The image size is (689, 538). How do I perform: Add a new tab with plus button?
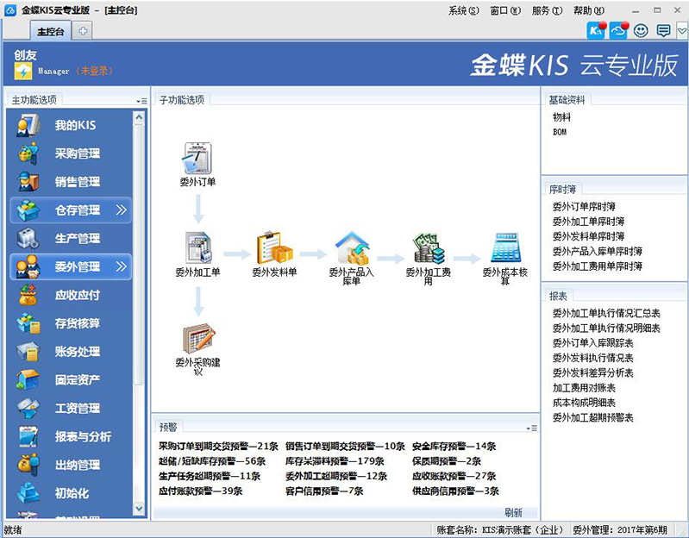[83, 31]
